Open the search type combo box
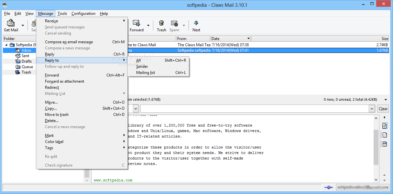393x194 pixels. (136, 109)
